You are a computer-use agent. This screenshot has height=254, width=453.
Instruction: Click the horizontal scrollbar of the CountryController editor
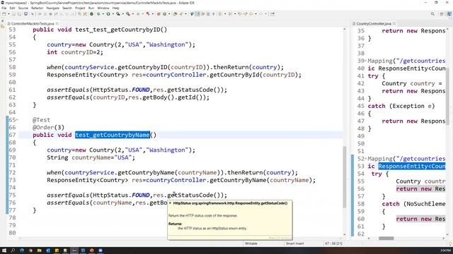(386, 238)
